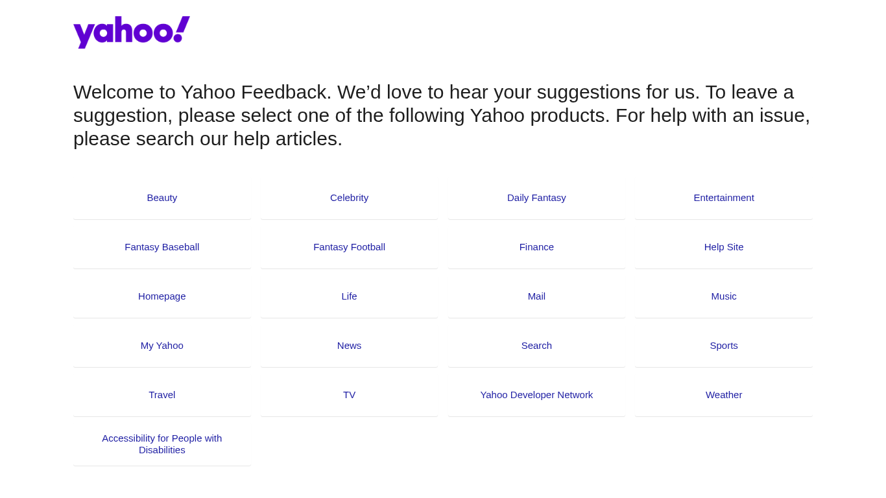
Task: Click the Yahoo logo
Action: 131,32
